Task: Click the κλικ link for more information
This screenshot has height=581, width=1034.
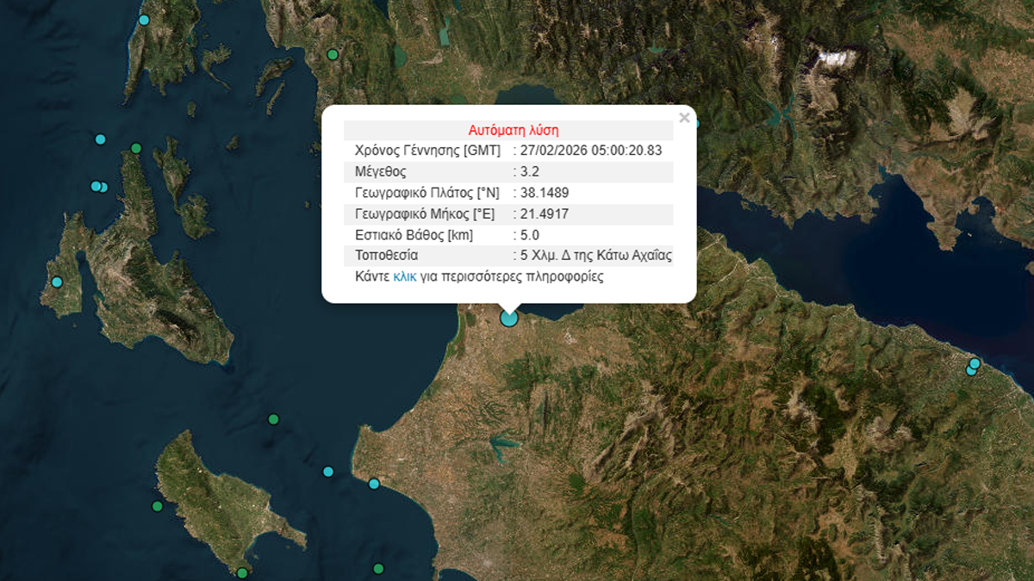Action: [x=405, y=277]
